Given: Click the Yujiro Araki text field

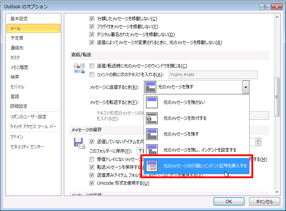Looking at the screenshot, I should [213, 75].
